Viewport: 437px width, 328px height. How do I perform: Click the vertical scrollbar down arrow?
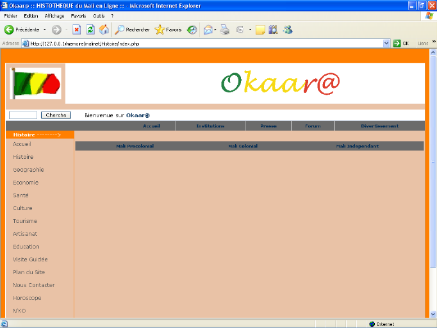click(x=433, y=314)
